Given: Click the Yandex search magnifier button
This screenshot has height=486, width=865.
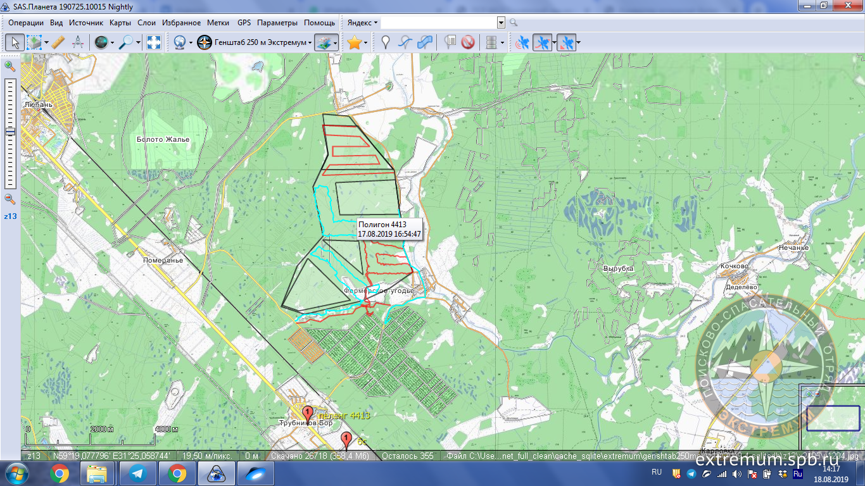Looking at the screenshot, I should tap(514, 23).
